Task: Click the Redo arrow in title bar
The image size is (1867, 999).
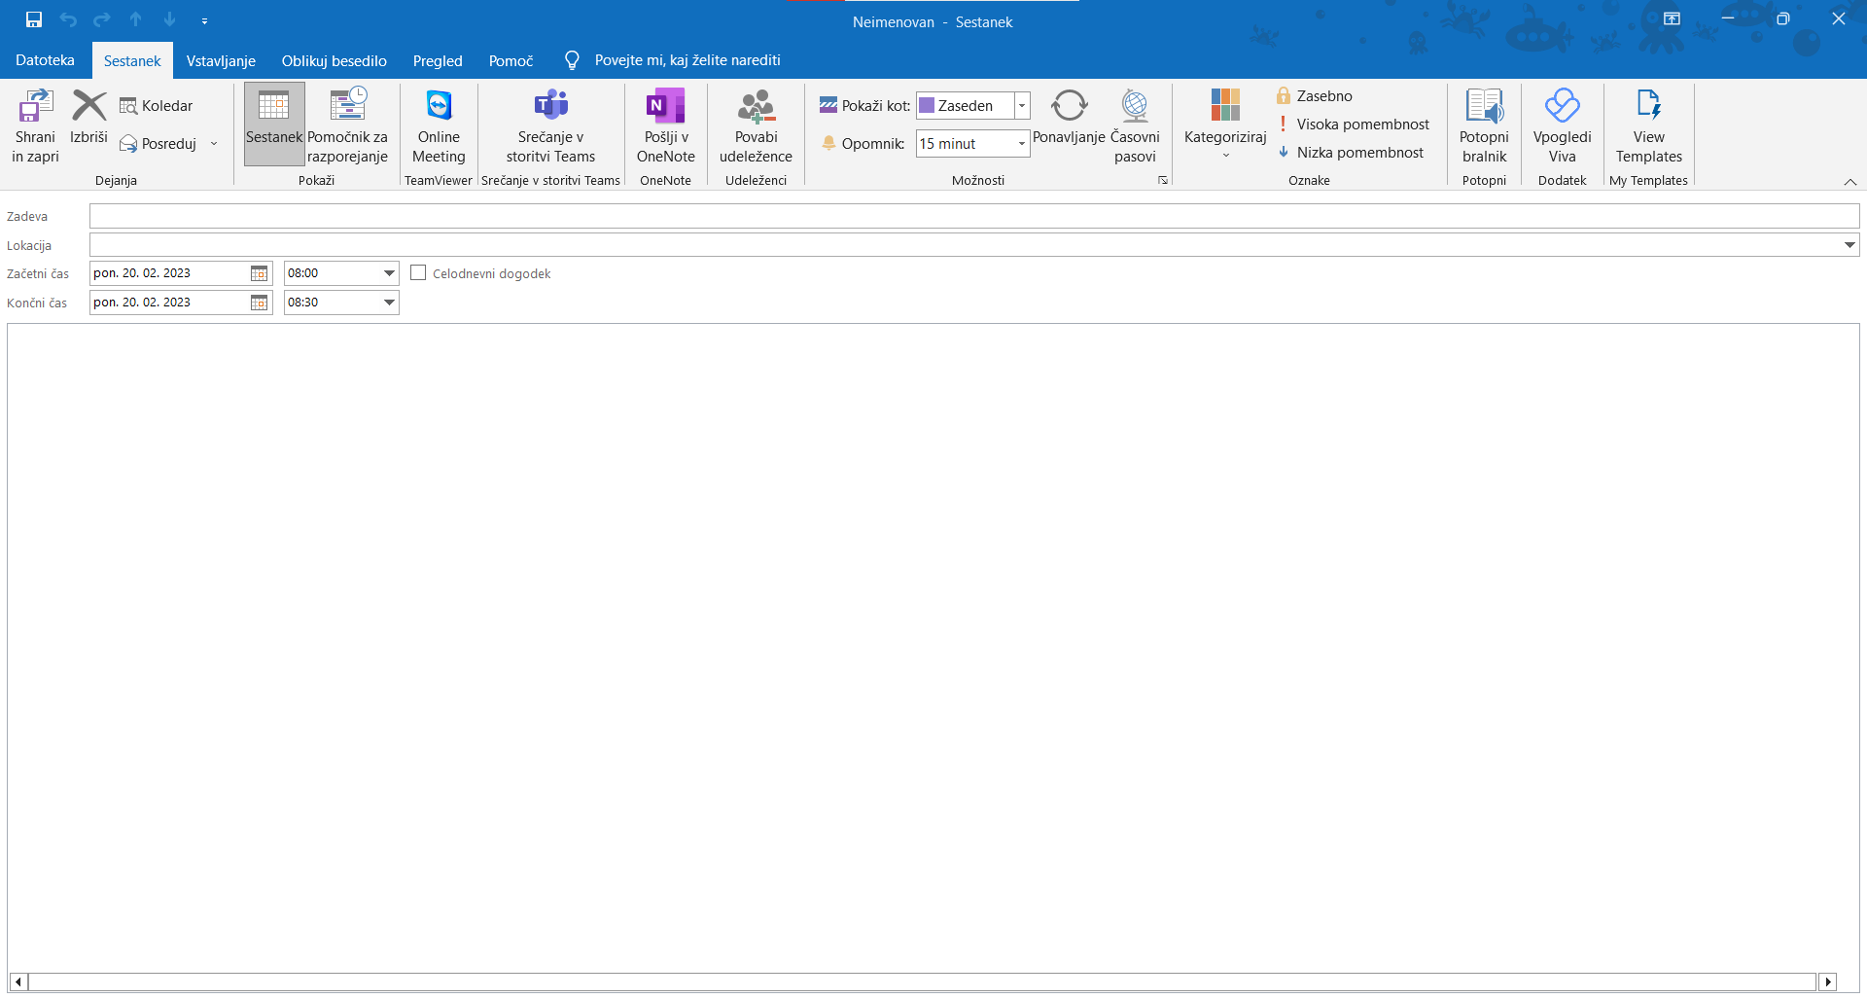Action: (x=102, y=19)
